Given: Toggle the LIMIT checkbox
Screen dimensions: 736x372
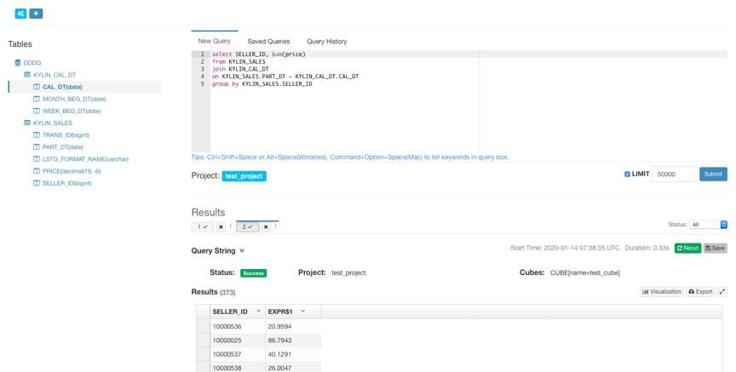Looking at the screenshot, I should pos(628,175).
